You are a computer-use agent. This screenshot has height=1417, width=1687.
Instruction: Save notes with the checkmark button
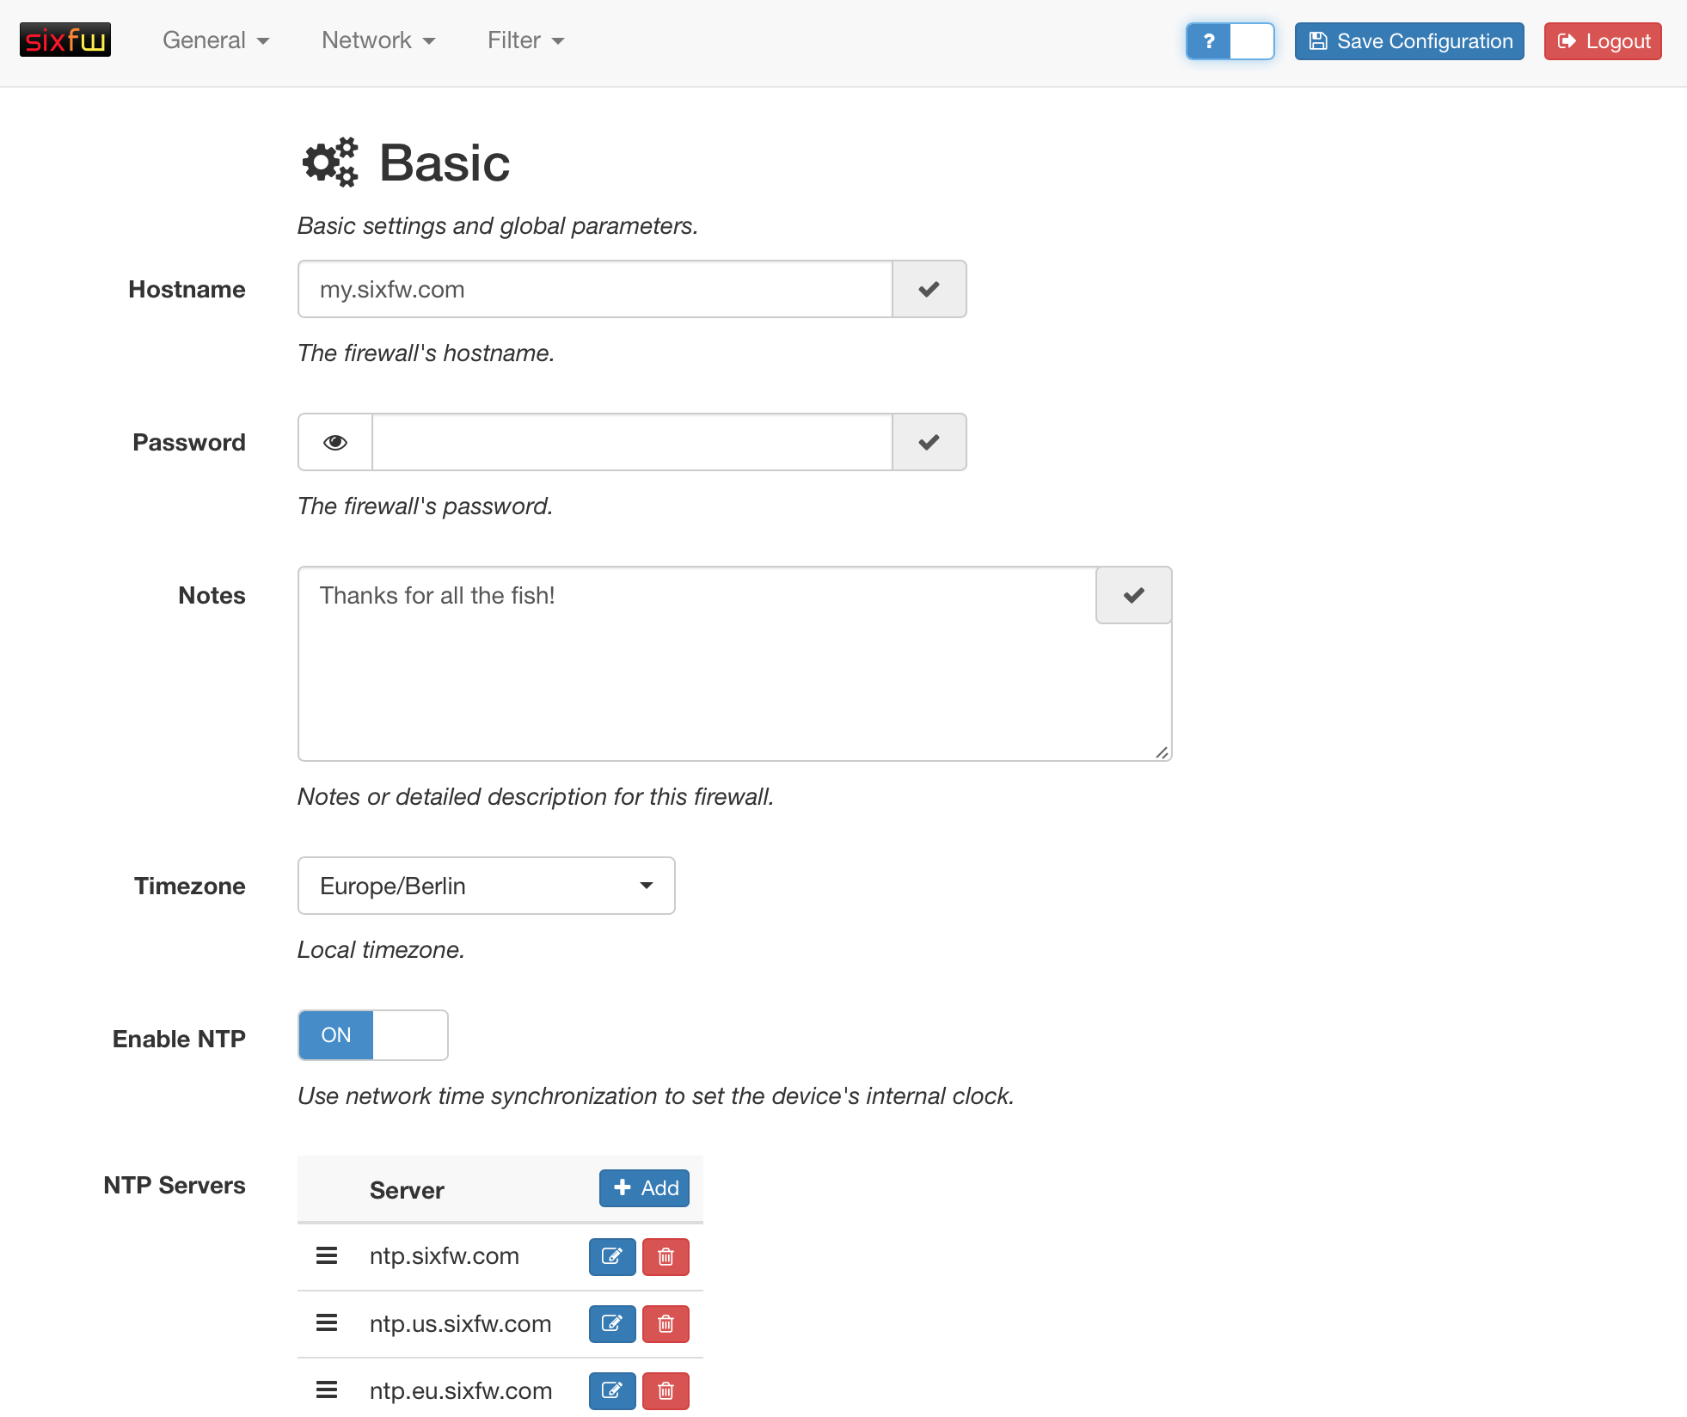point(1133,595)
